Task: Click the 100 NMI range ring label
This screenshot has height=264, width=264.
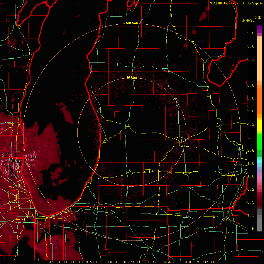Action: pos(132,23)
